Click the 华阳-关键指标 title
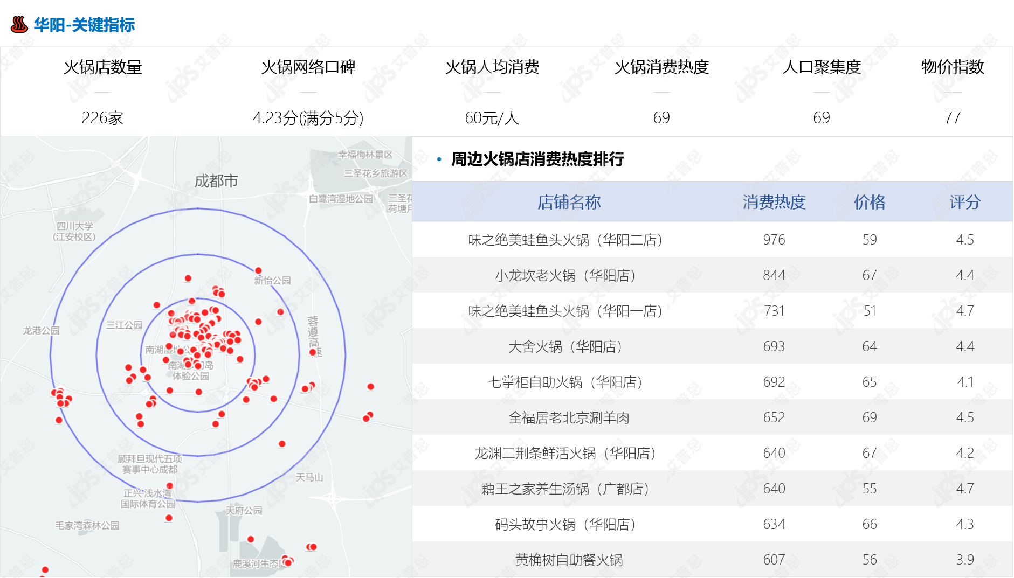1014x578 pixels. tap(85, 25)
